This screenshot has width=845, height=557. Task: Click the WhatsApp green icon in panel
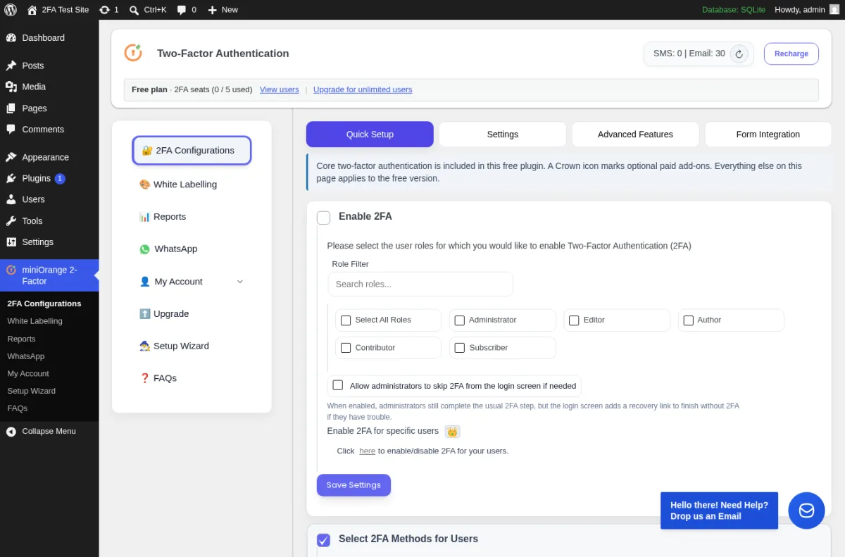[x=144, y=249]
